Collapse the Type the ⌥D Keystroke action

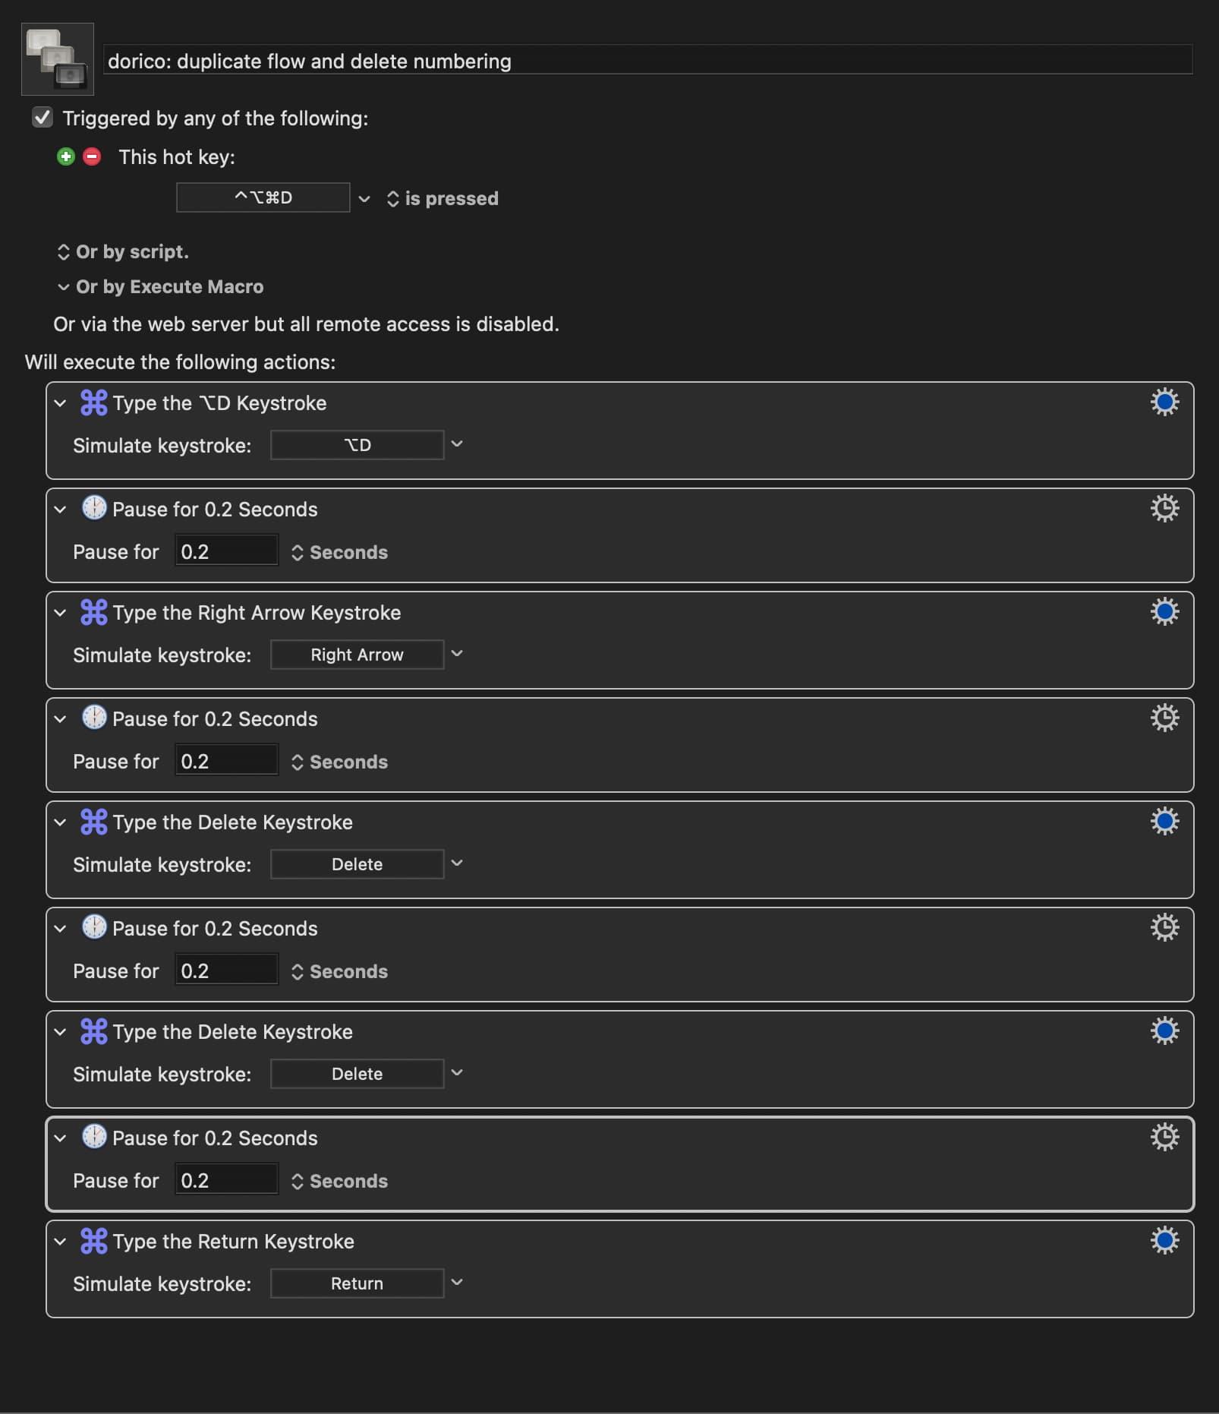[60, 403]
